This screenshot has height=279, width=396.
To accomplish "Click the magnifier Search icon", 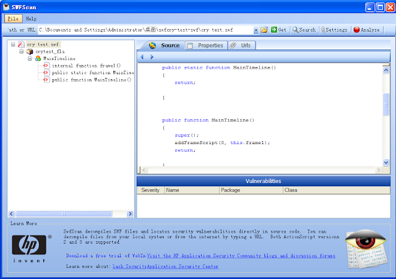I will click(295, 30).
